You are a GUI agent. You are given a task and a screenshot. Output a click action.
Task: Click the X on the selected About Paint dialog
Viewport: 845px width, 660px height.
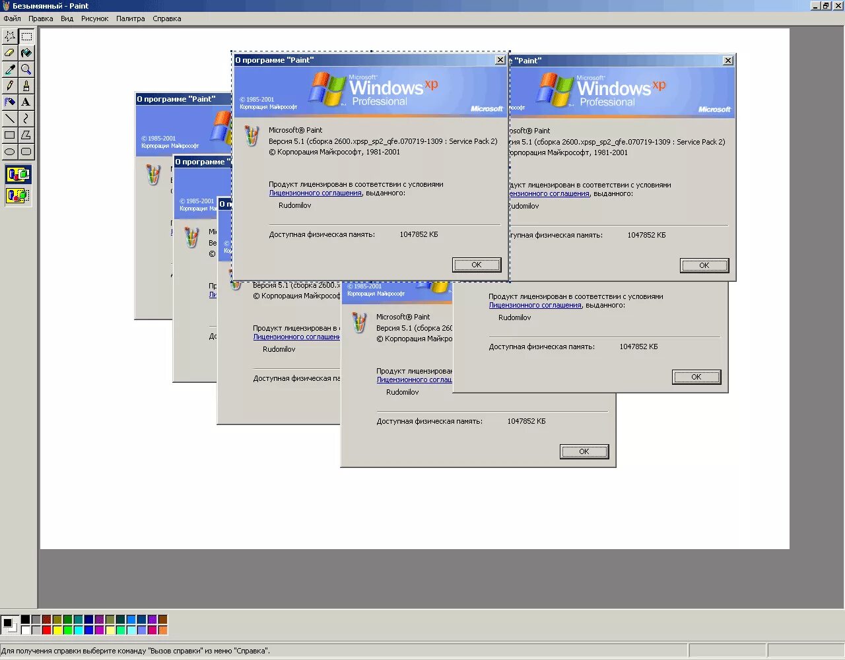tap(500, 60)
